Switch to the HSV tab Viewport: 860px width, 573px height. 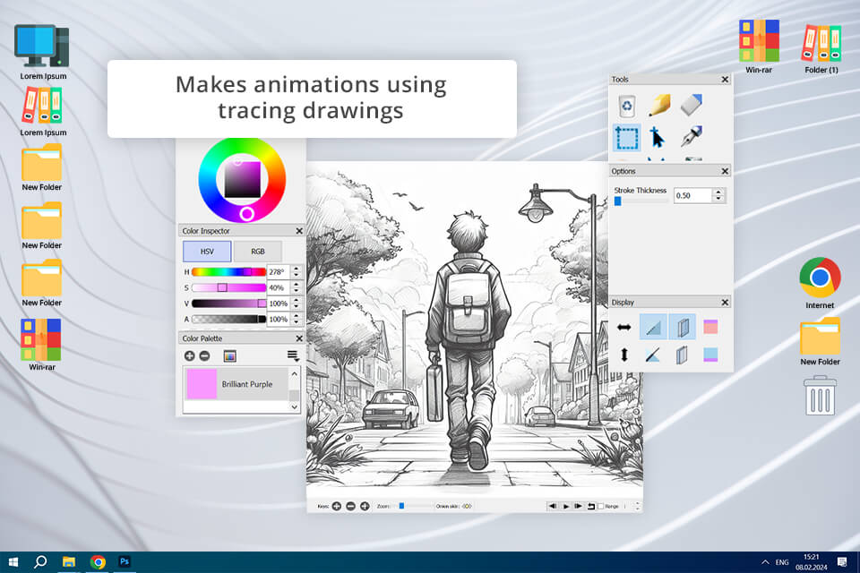(207, 251)
